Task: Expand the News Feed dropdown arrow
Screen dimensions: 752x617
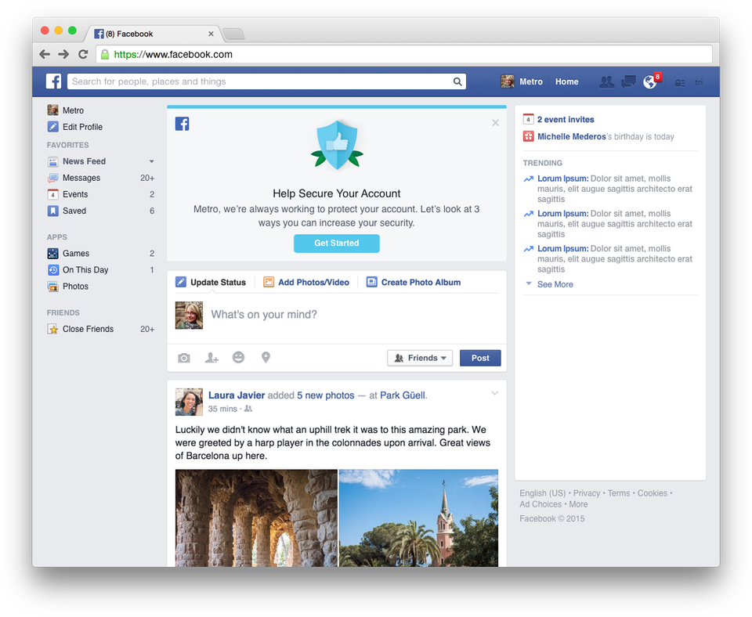Action: pyautogui.click(x=151, y=161)
